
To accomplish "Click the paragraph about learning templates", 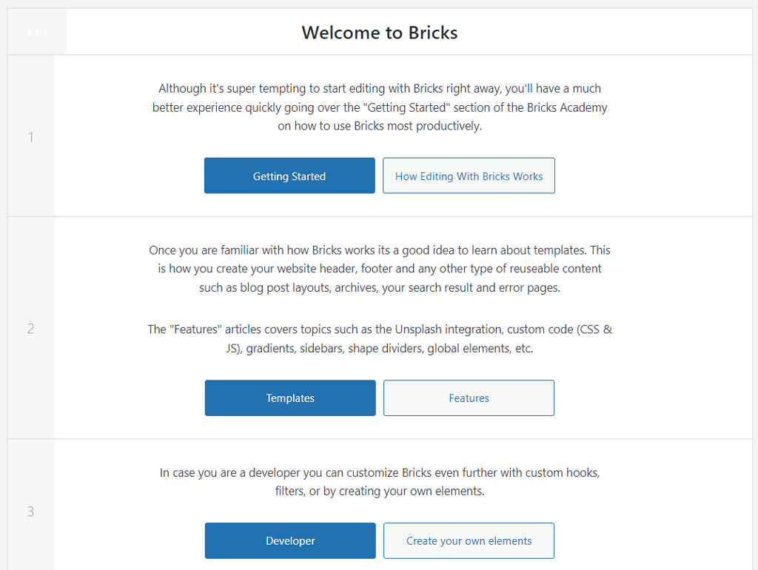I will point(380,269).
